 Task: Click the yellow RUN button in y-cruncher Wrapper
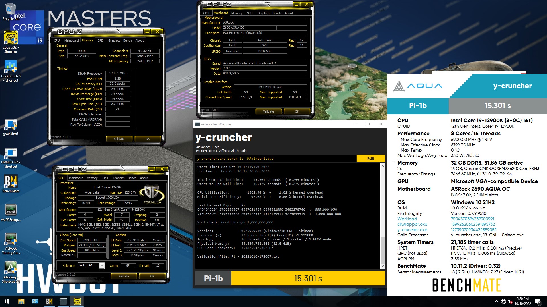click(x=371, y=159)
